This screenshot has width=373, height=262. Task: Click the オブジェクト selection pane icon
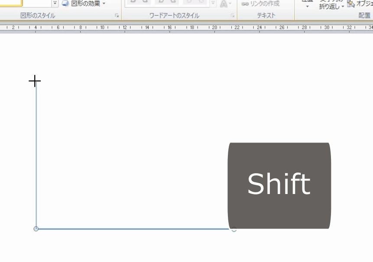(351, 3)
